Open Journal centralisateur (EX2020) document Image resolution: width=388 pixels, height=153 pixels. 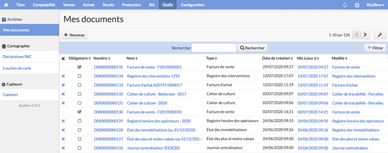pos(153,148)
